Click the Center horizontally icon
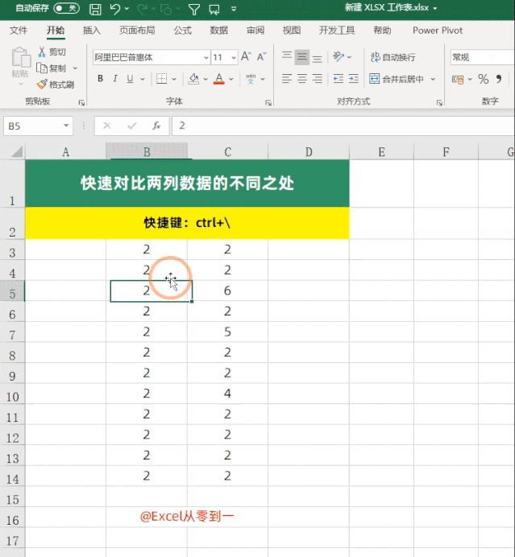 pyautogui.click(x=302, y=79)
